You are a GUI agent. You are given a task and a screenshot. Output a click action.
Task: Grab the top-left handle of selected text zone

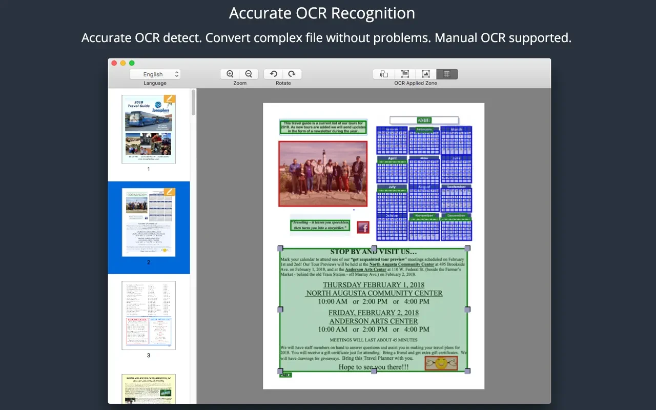pyautogui.click(x=280, y=249)
